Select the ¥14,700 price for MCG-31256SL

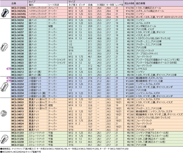click(130, 8)
